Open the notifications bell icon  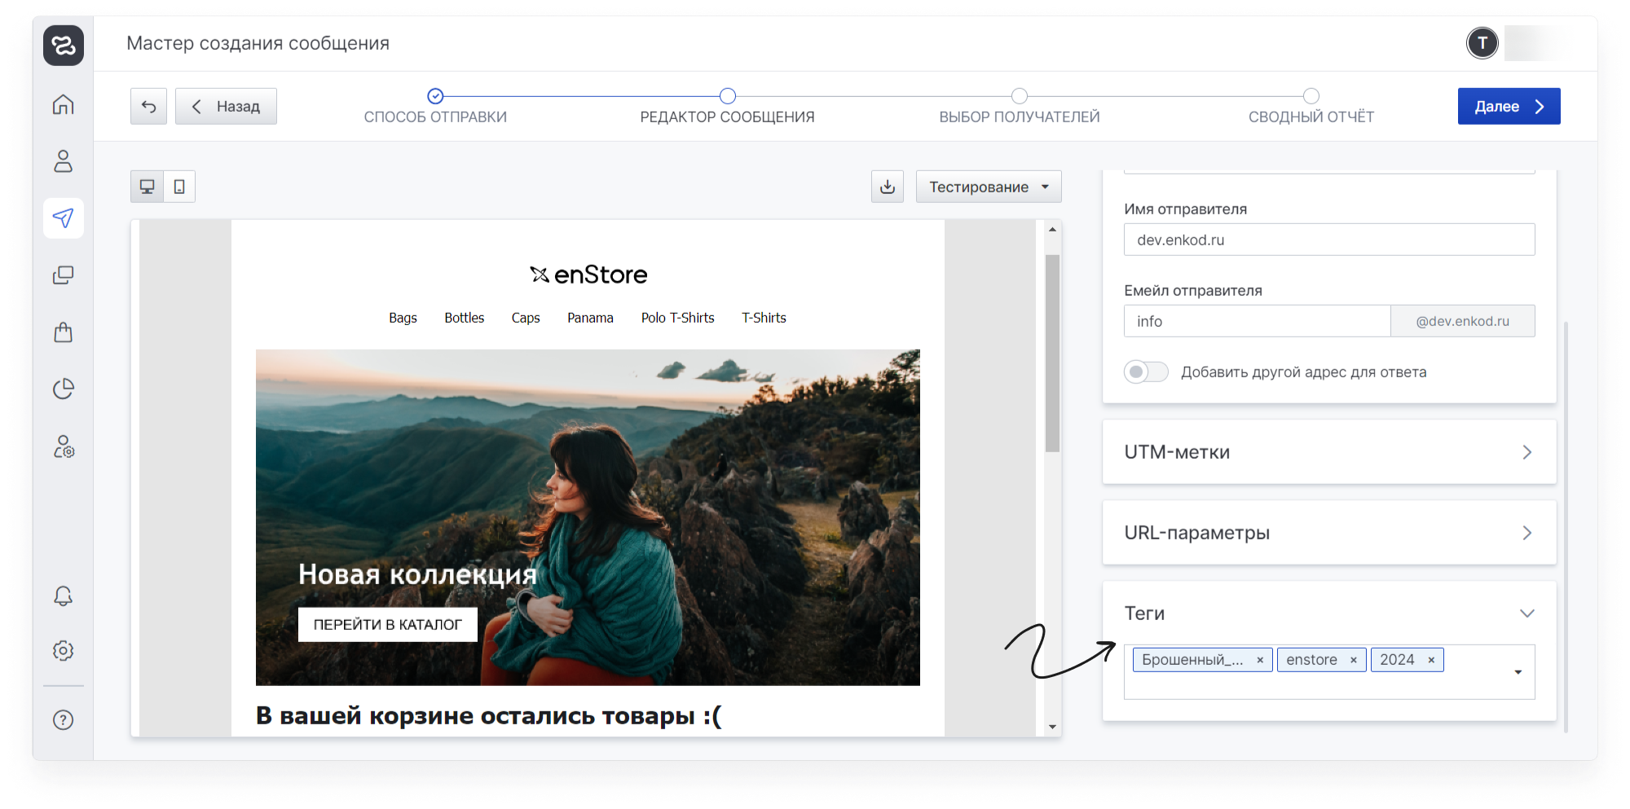point(64,596)
